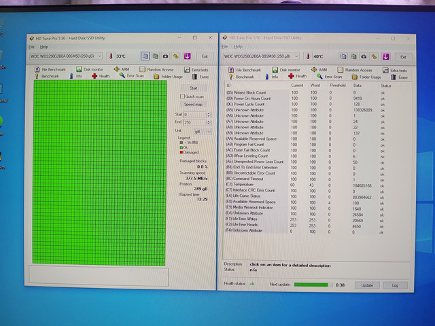Click the thermometer temperature icon in the right window
Viewport: 435px width, 326px height.
pos(308,56)
